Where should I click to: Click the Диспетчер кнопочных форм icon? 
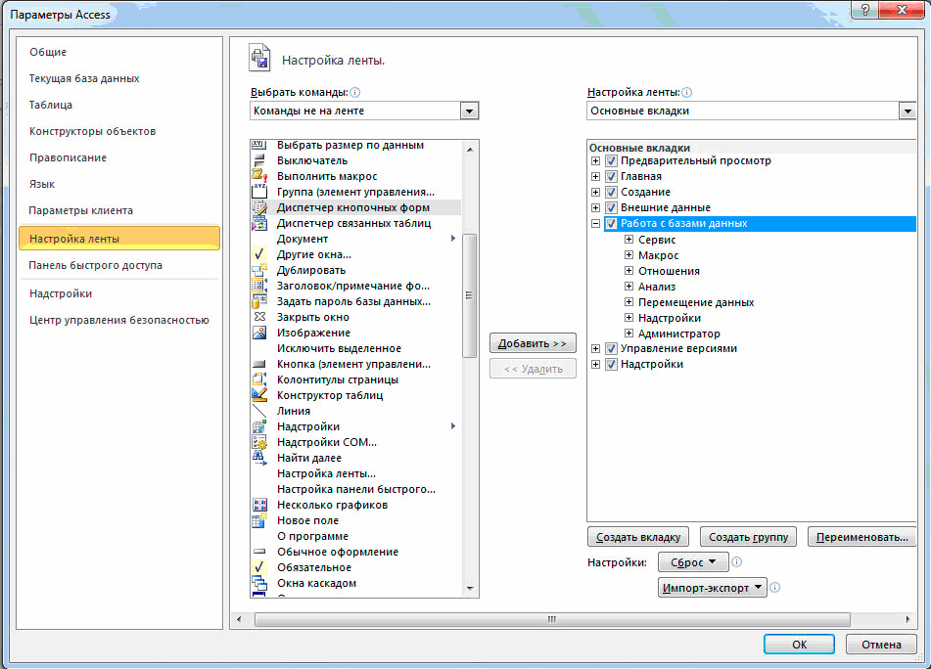[x=258, y=207]
